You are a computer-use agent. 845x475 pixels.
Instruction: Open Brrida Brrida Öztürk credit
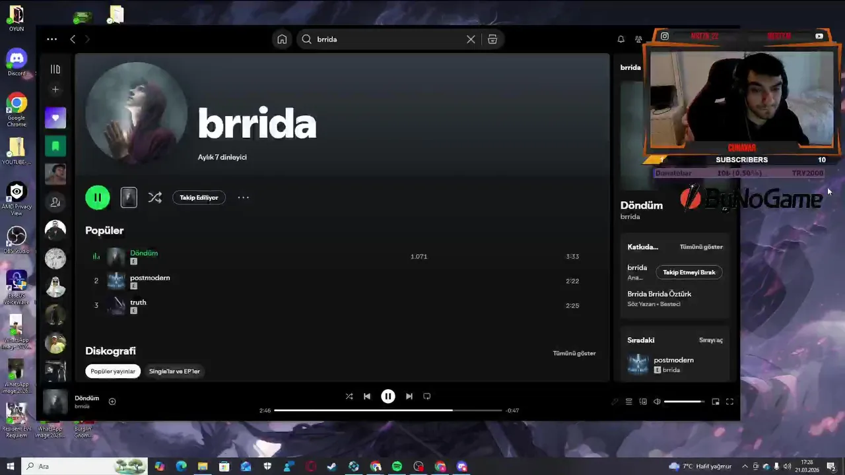tap(659, 294)
